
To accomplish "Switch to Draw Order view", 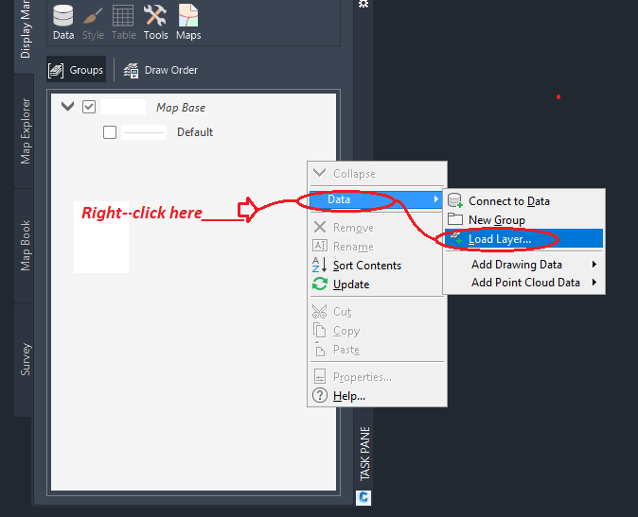I will tap(160, 70).
